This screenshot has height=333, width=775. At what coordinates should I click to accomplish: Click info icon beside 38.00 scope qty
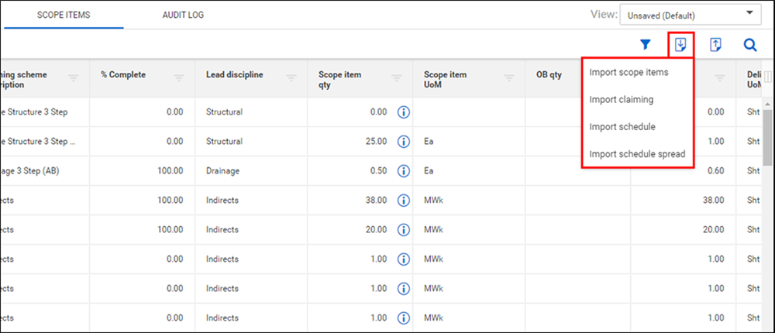pos(403,201)
